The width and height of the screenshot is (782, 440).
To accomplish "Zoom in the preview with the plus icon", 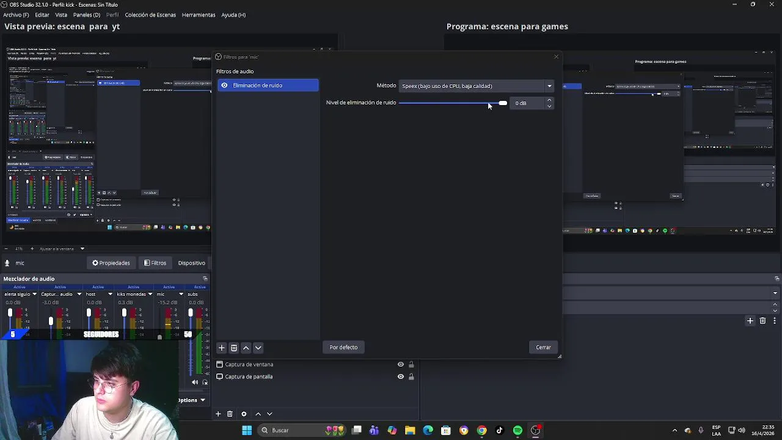I will click(x=34, y=249).
